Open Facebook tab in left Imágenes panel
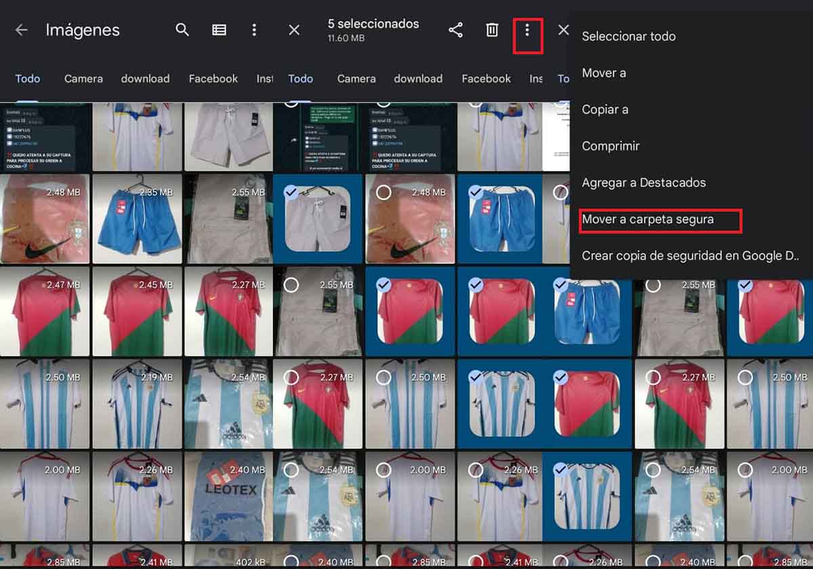 click(213, 79)
